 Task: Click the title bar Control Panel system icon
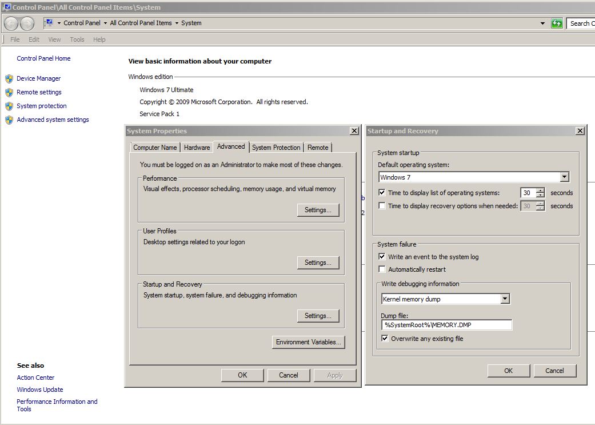point(7,7)
